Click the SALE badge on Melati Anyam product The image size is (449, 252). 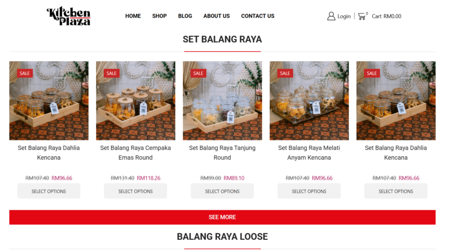pos(285,73)
